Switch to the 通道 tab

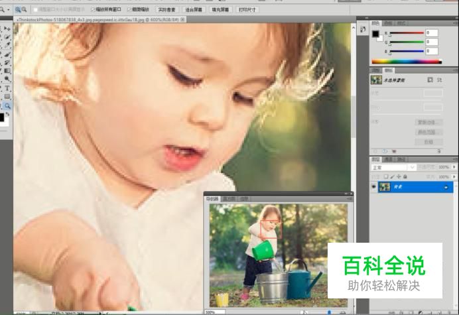pyautogui.click(x=389, y=159)
